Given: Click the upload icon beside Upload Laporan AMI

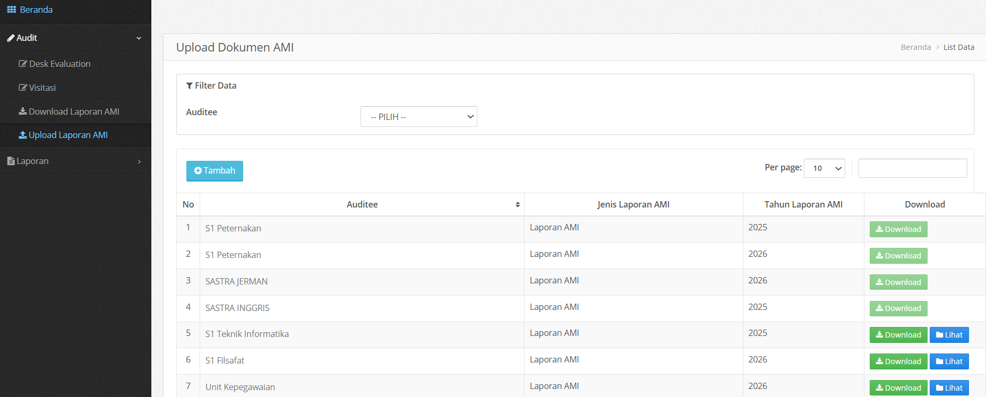Looking at the screenshot, I should point(23,135).
